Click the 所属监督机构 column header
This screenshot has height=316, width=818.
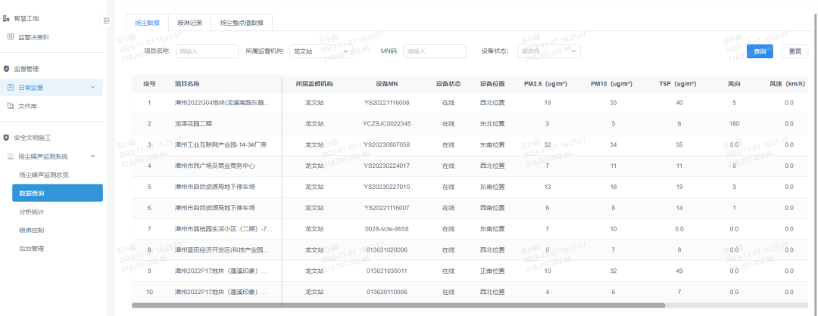tap(314, 84)
